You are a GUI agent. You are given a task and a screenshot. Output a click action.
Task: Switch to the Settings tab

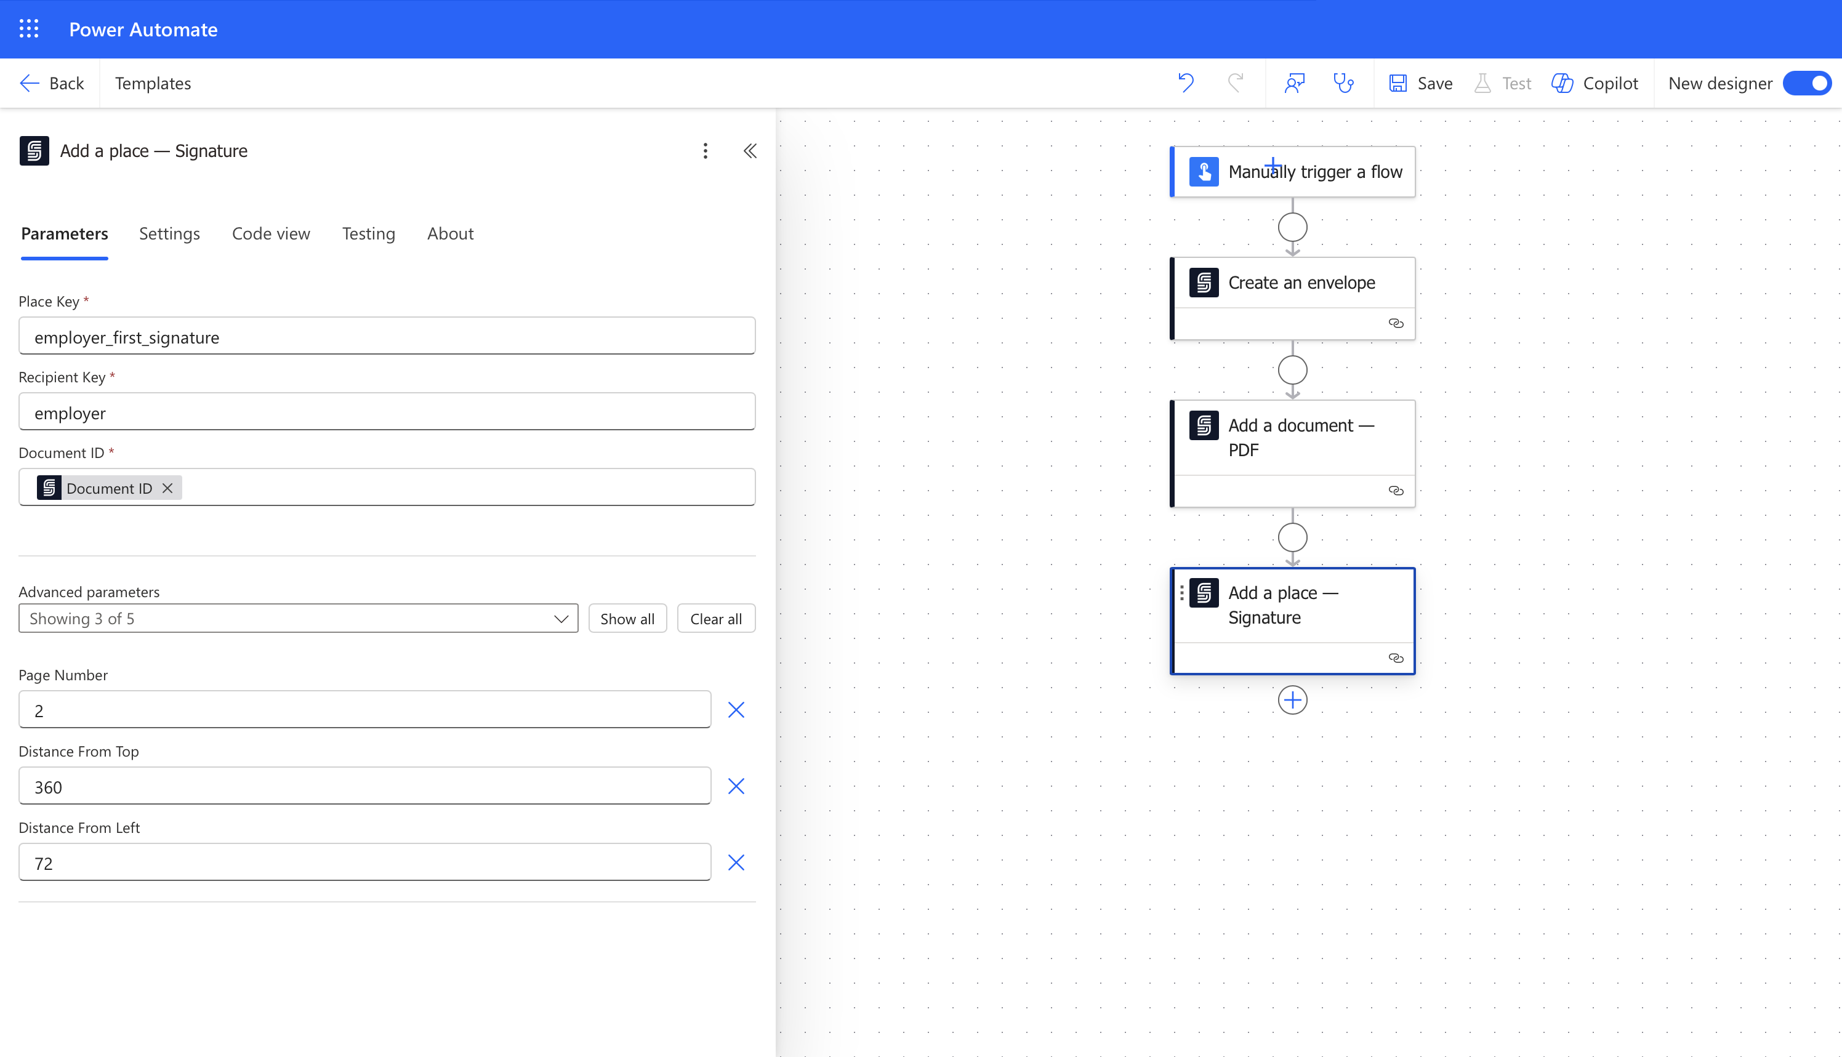click(170, 234)
